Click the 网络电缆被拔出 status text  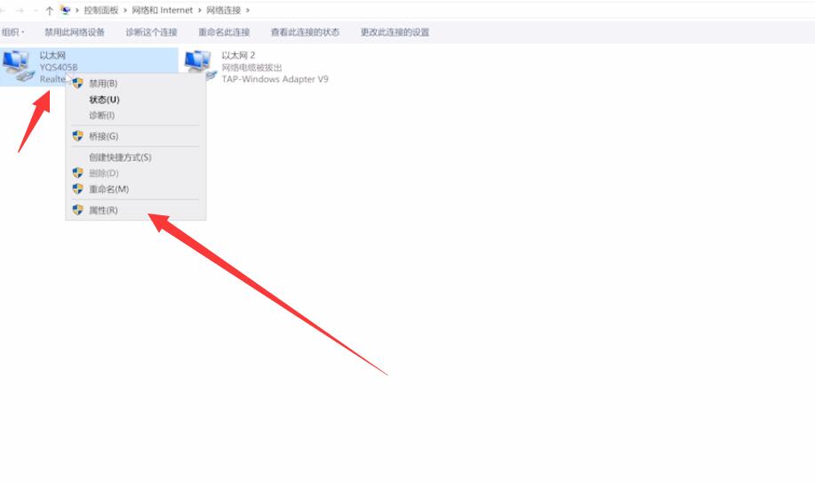[x=252, y=67]
